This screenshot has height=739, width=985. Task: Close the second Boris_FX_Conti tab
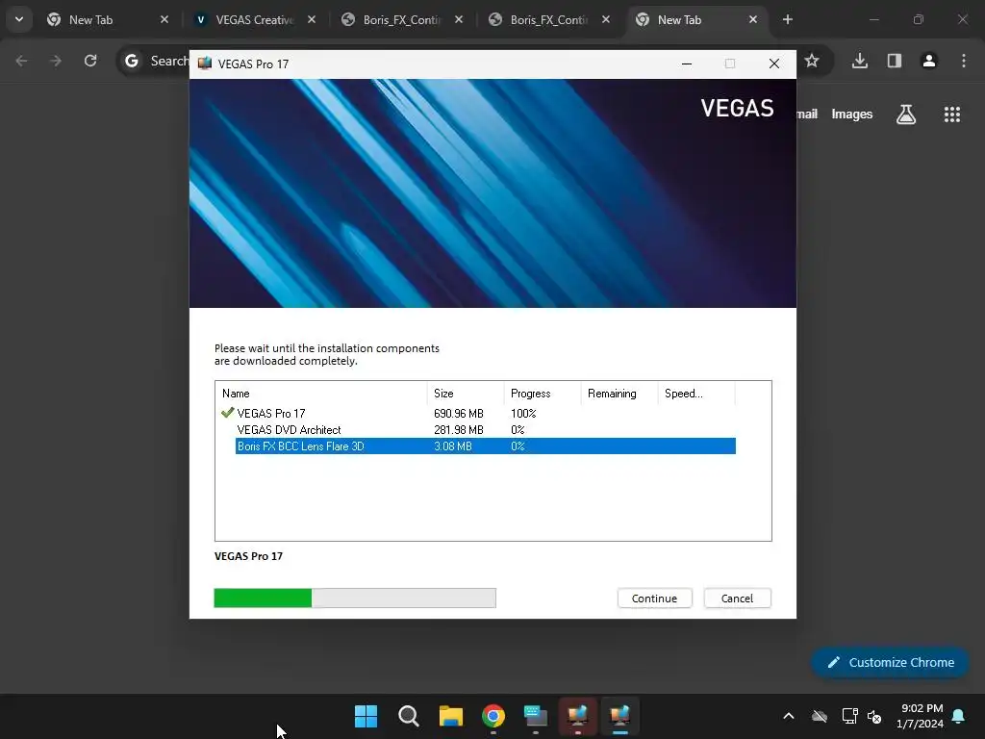606,19
